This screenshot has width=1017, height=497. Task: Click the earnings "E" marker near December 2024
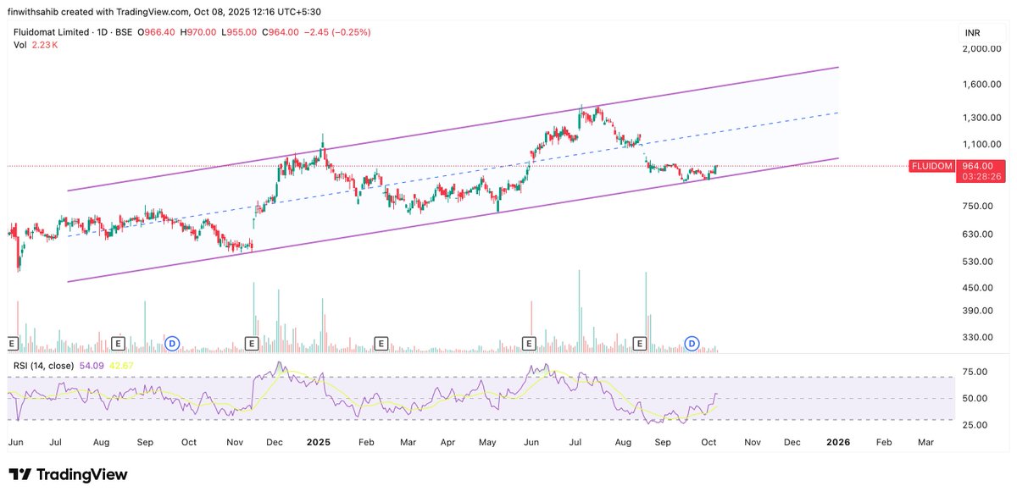[x=251, y=344]
